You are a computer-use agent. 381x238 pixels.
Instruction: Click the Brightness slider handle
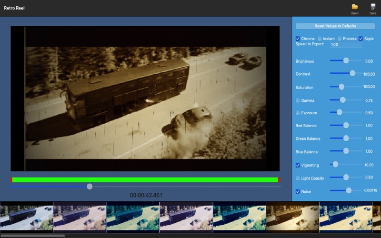tap(346, 60)
